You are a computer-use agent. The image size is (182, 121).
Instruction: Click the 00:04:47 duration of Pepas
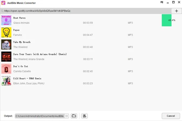88,35
